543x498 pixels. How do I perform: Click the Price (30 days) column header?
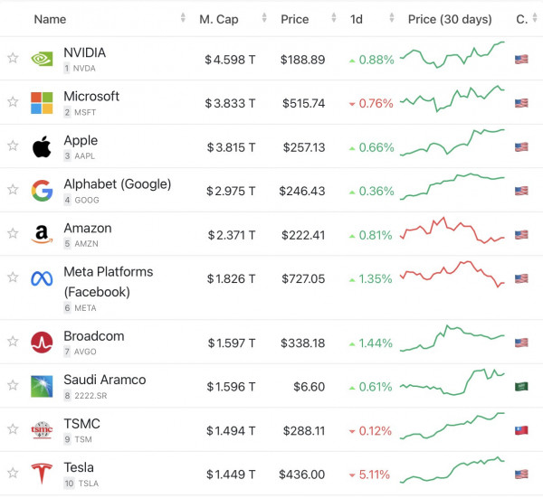click(450, 19)
